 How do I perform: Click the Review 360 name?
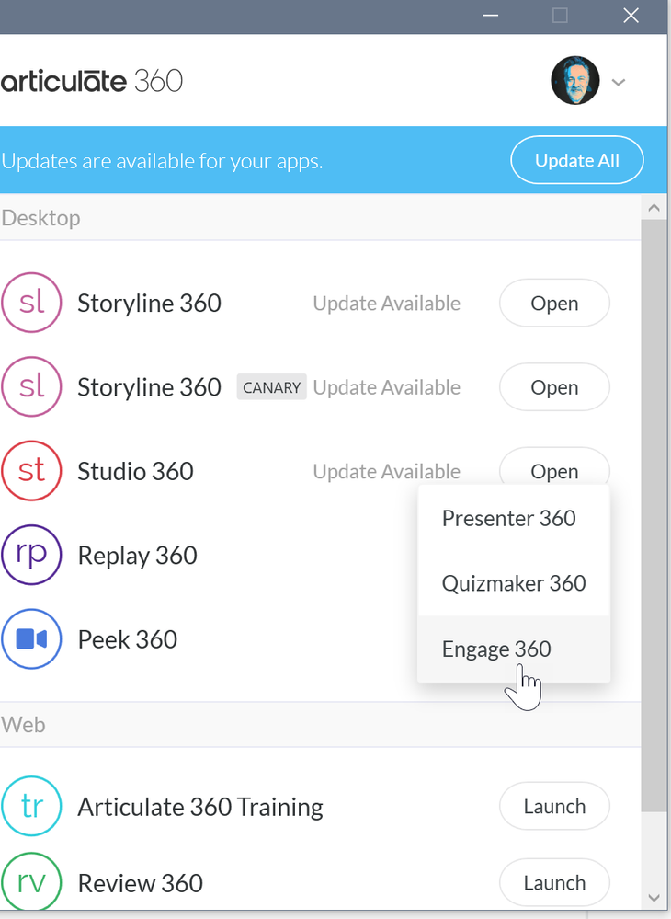[141, 883]
